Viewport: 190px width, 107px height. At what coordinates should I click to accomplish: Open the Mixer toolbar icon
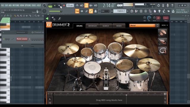coord(145,11)
